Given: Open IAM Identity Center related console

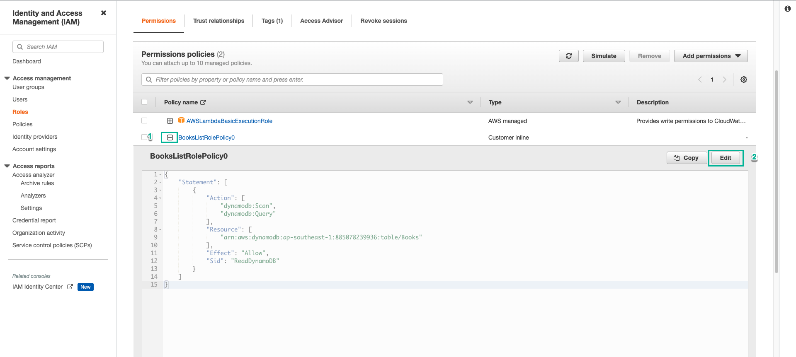Looking at the screenshot, I should click(37, 287).
